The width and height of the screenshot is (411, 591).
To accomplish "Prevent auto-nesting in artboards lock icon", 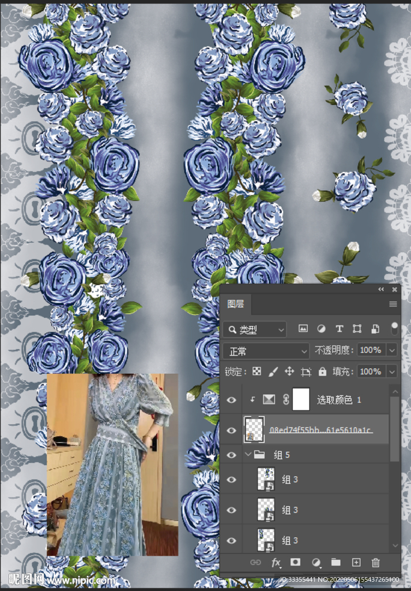I will click(x=306, y=372).
